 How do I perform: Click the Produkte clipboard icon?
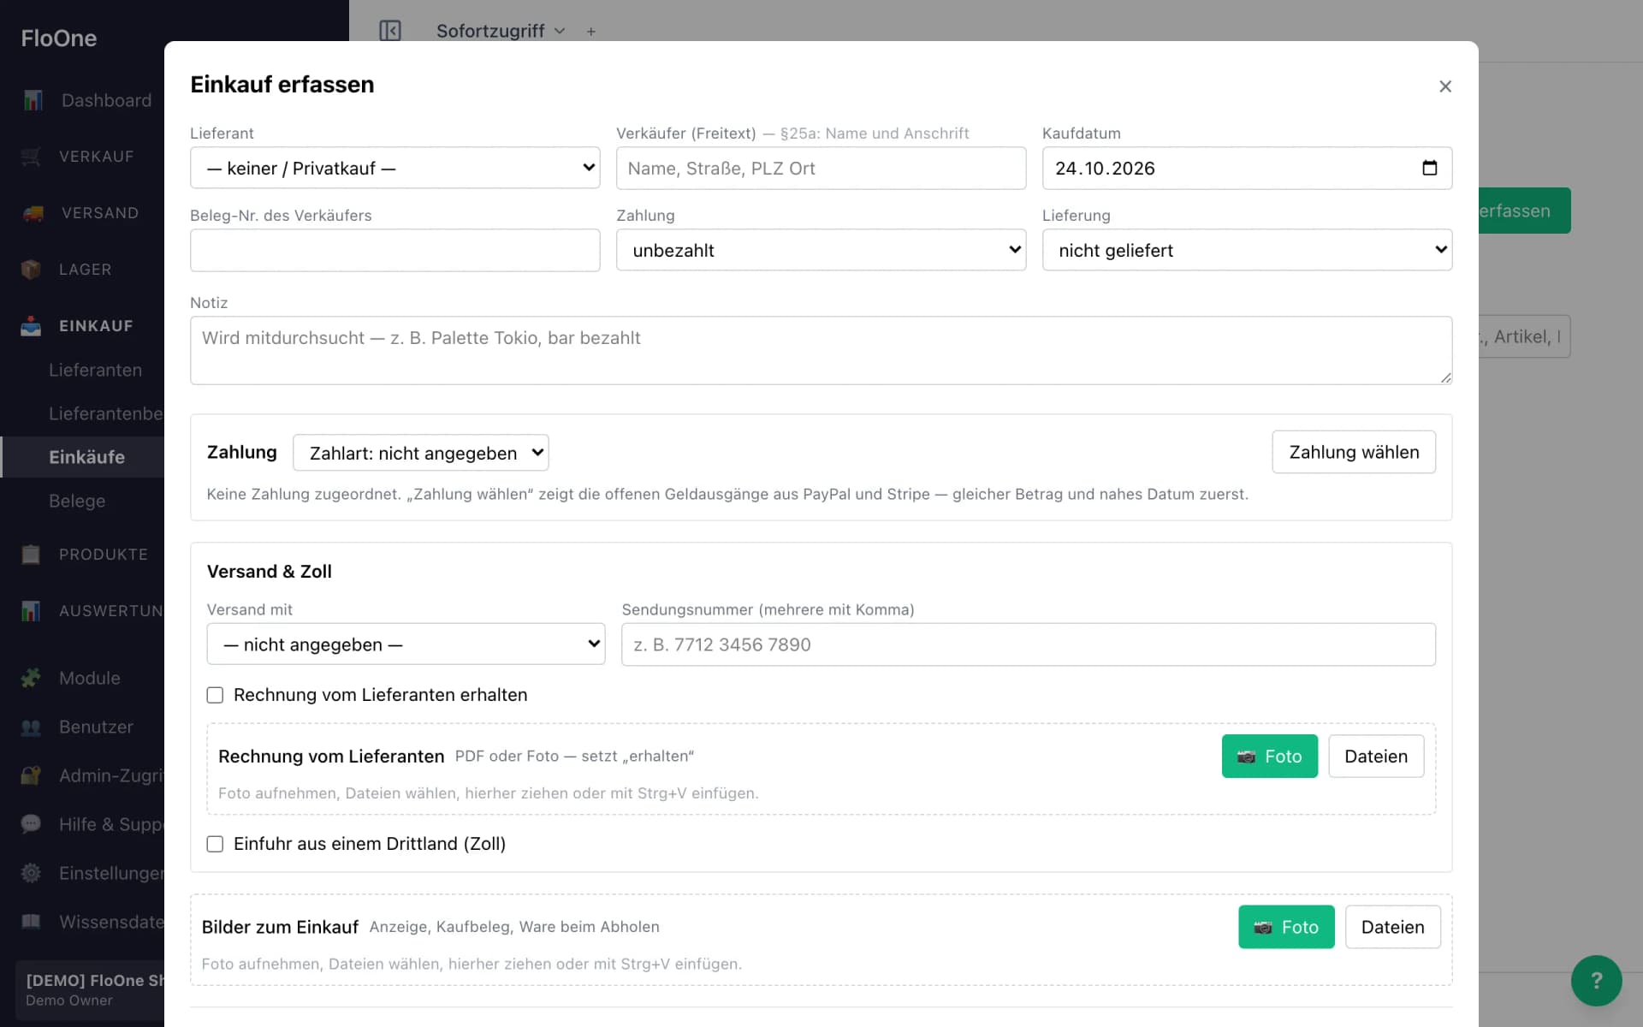31,555
